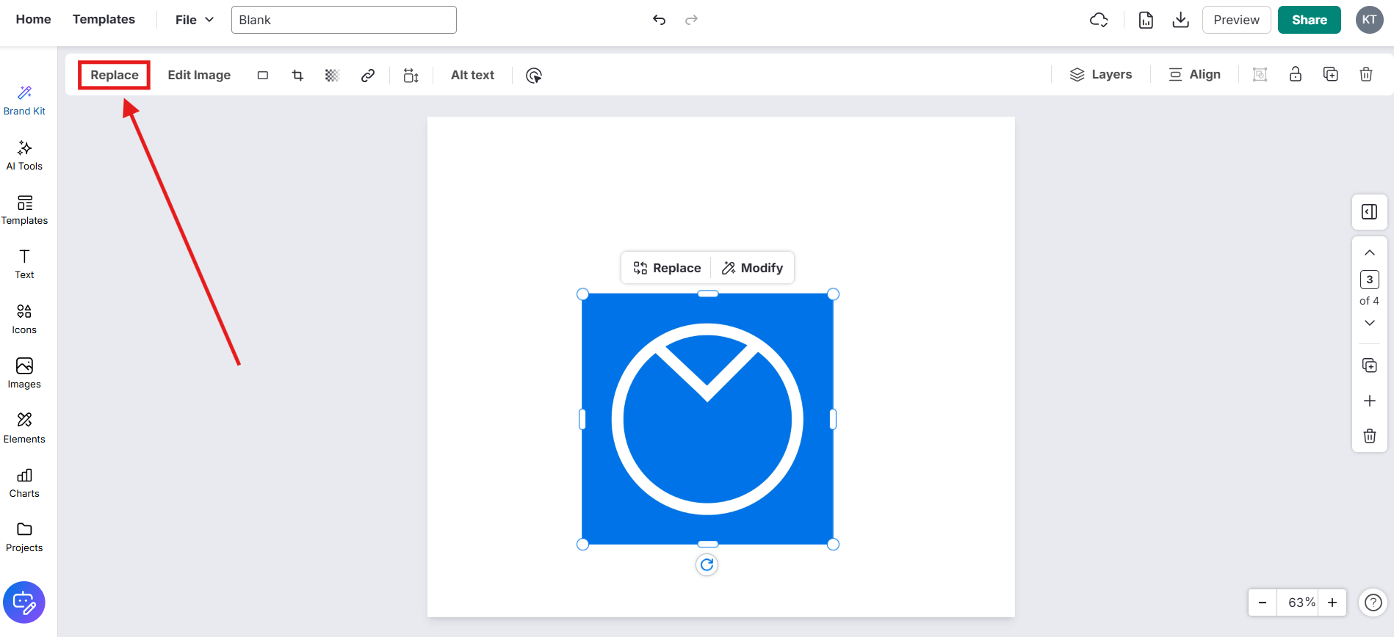Image resolution: width=1394 pixels, height=637 pixels.
Task: Open the Brand Kit panel
Action: (24, 101)
